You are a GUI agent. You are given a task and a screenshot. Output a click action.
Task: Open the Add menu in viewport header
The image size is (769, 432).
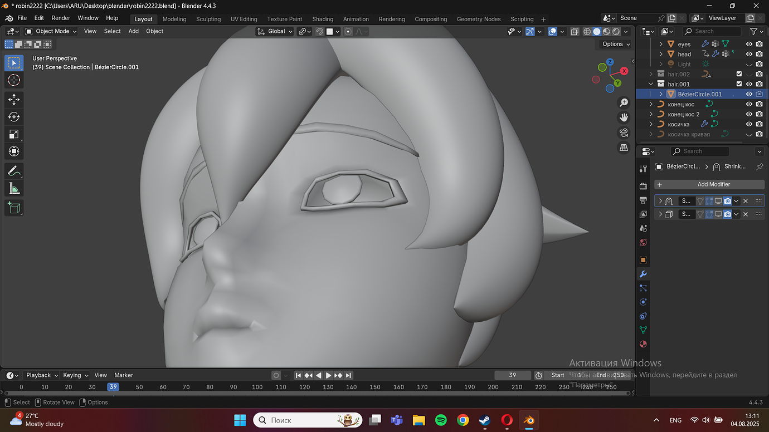click(134, 31)
